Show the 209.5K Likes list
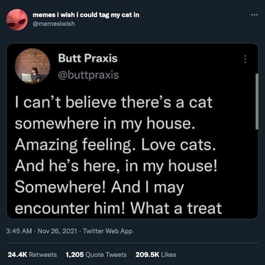Screen dimensions: 265x265 click(x=155, y=255)
